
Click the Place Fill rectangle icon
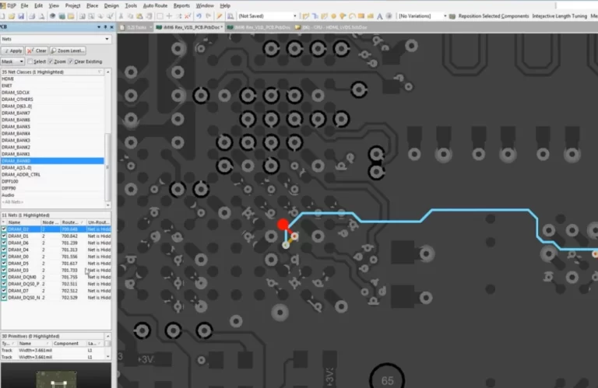[x=361, y=16]
